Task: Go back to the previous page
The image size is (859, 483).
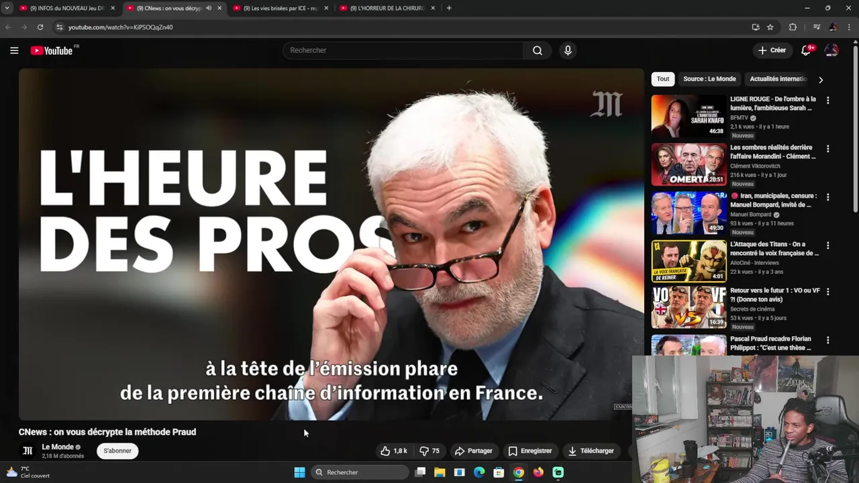Action: coord(8,27)
